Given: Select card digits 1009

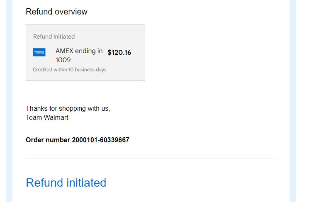Looking at the screenshot, I should [63, 60].
